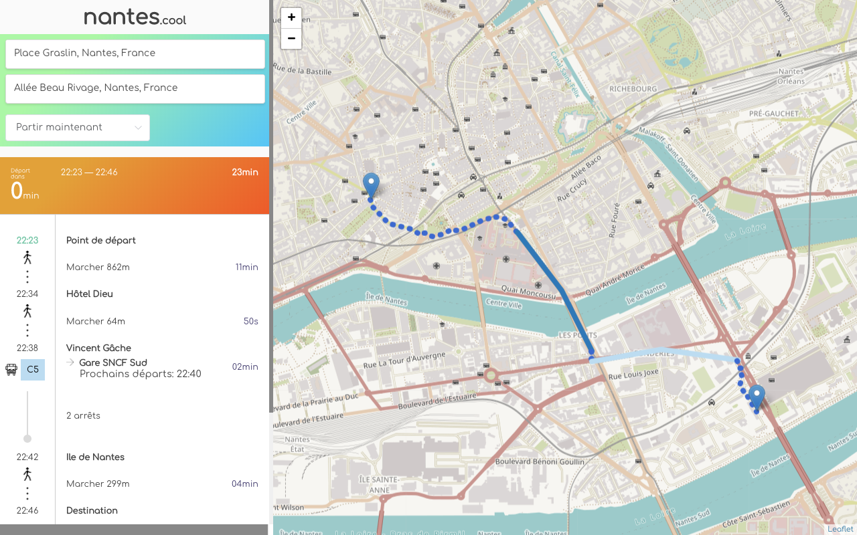Click the bus icon beside C5

click(11, 369)
